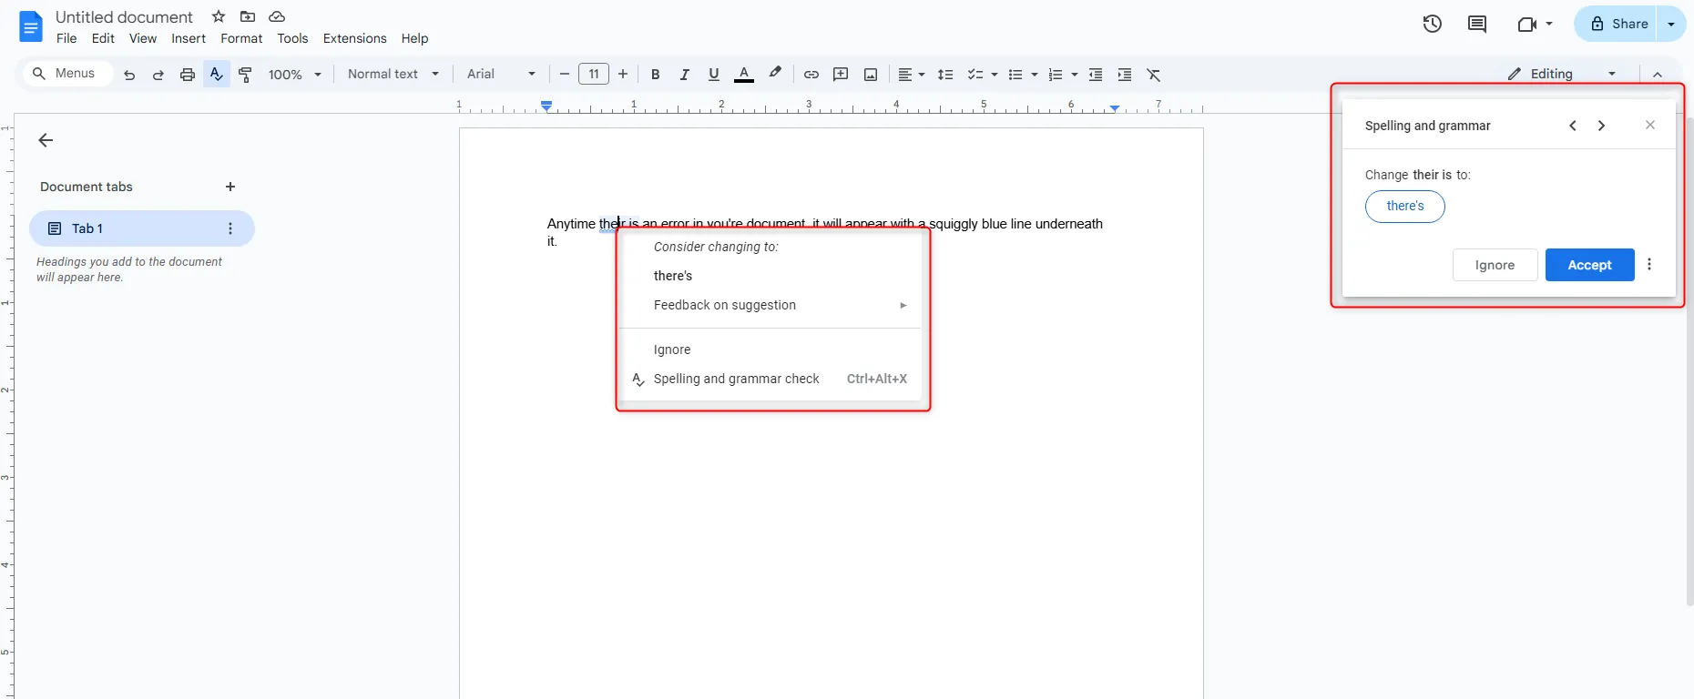This screenshot has width=1694, height=699.
Task: Click the Share button
Action: tap(1617, 24)
